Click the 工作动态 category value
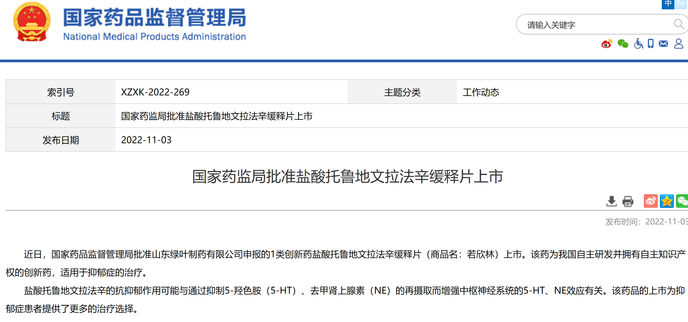 tap(481, 92)
